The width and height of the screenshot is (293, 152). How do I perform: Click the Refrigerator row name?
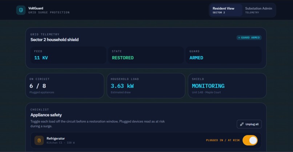pos(56,138)
